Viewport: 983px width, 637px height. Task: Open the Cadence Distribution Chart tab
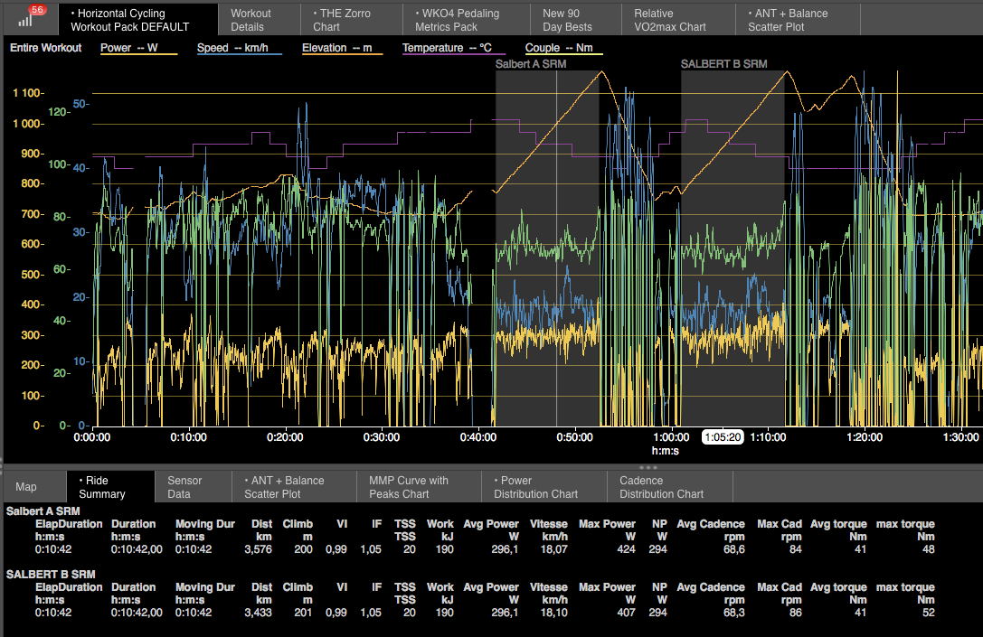(x=661, y=487)
